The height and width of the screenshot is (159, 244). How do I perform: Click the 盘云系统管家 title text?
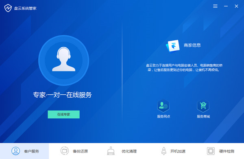(x=25, y=8)
